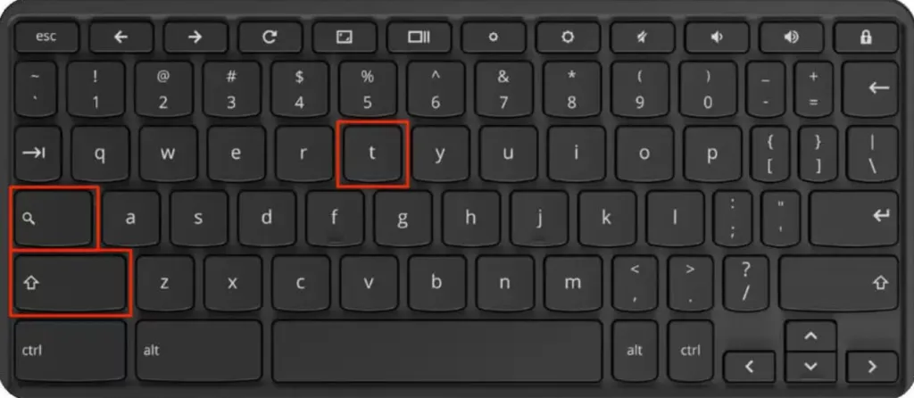Click the volume up key
The image size is (914, 398).
click(791, 37)
